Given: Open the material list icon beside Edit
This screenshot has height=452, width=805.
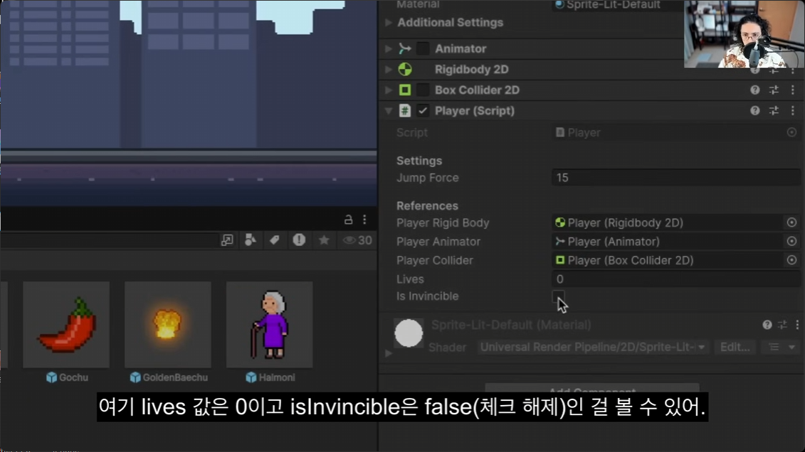Looking at the screenshot, I should click(x=774, y=348).
